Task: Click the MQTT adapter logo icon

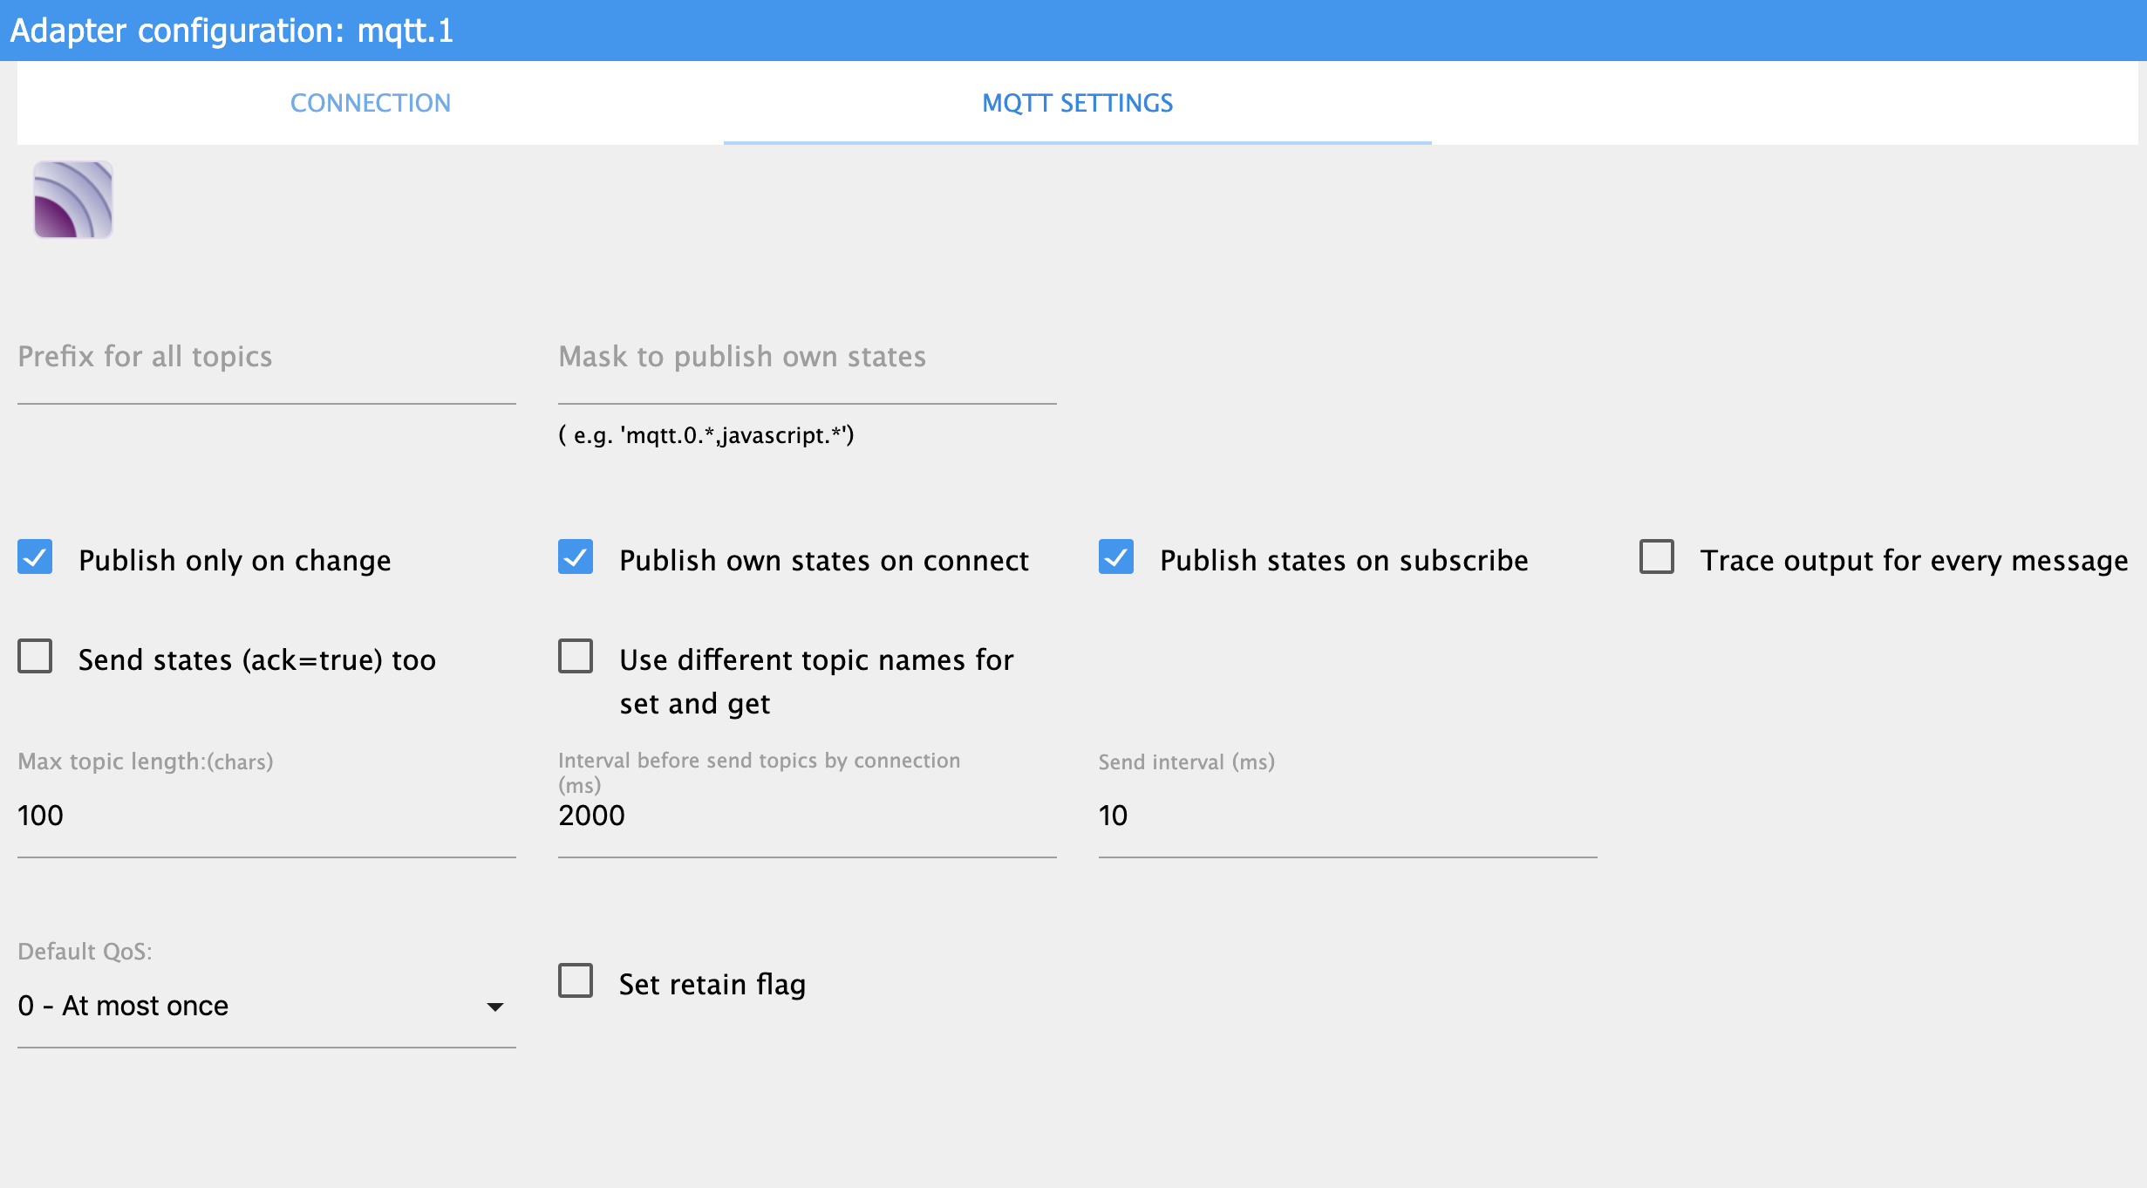Action: 73,200
